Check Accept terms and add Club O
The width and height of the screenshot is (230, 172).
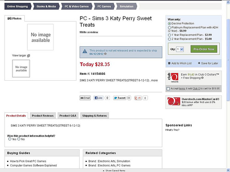(168, 89)
